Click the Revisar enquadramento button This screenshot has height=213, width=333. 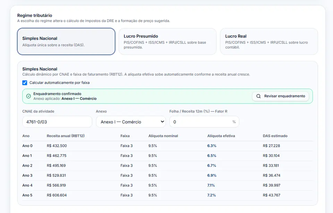[281, 96]
